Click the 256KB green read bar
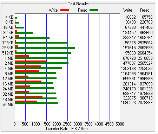This screenshot has height=134, width=158. [45, 48]
